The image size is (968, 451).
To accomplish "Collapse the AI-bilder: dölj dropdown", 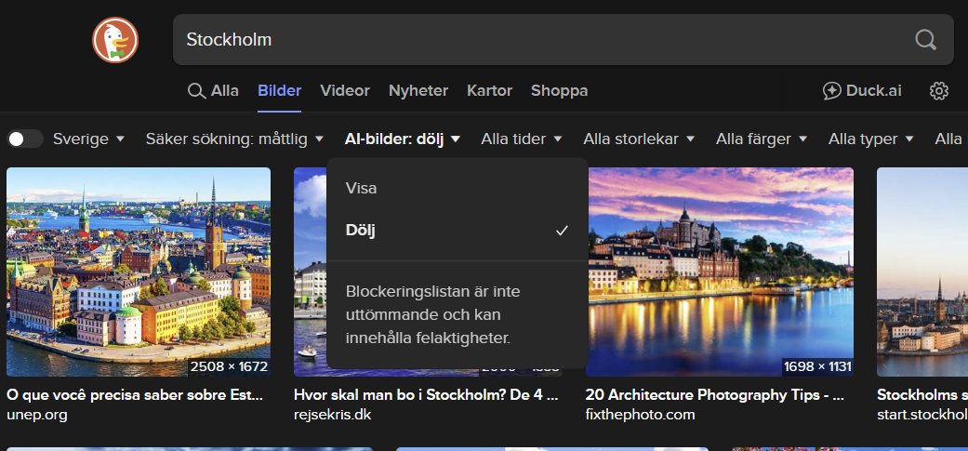I will coord(403,139).
